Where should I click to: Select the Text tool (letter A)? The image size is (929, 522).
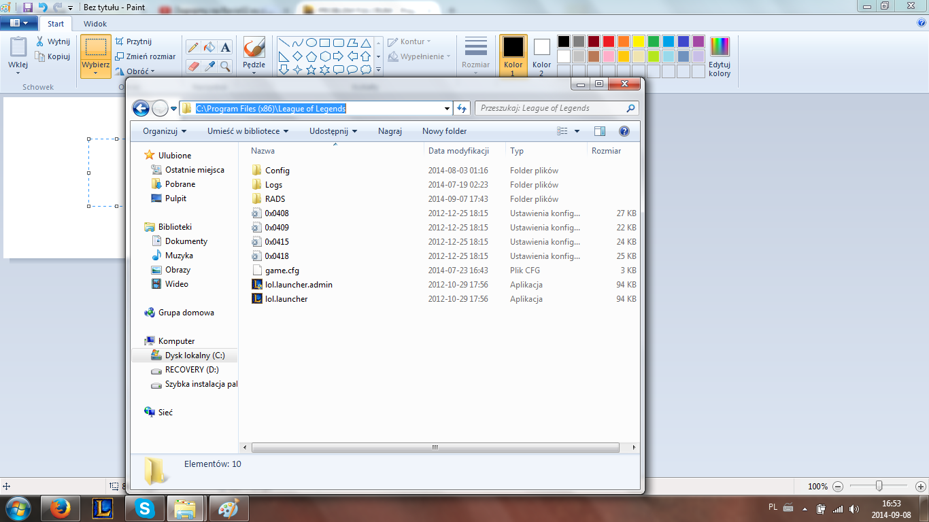[x=225, y=47]
